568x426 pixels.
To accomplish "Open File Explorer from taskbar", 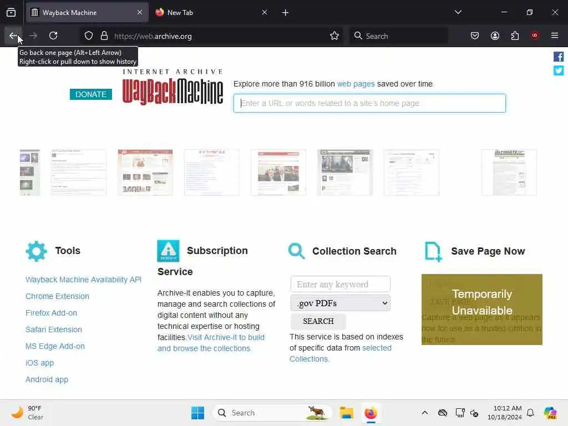I will click(346, 413).
